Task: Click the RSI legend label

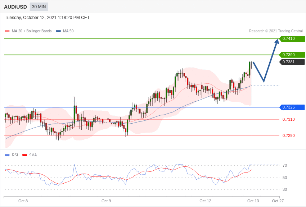Action: point(15,155)
